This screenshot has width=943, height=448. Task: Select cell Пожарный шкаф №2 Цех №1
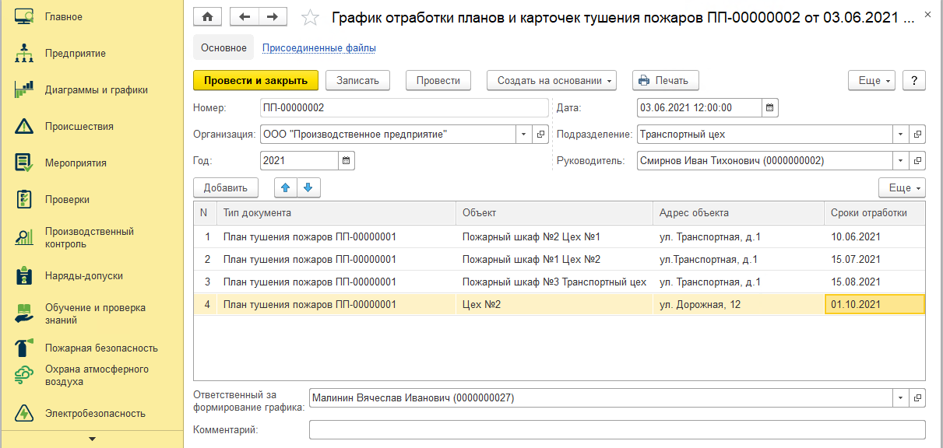pos(554,237)
